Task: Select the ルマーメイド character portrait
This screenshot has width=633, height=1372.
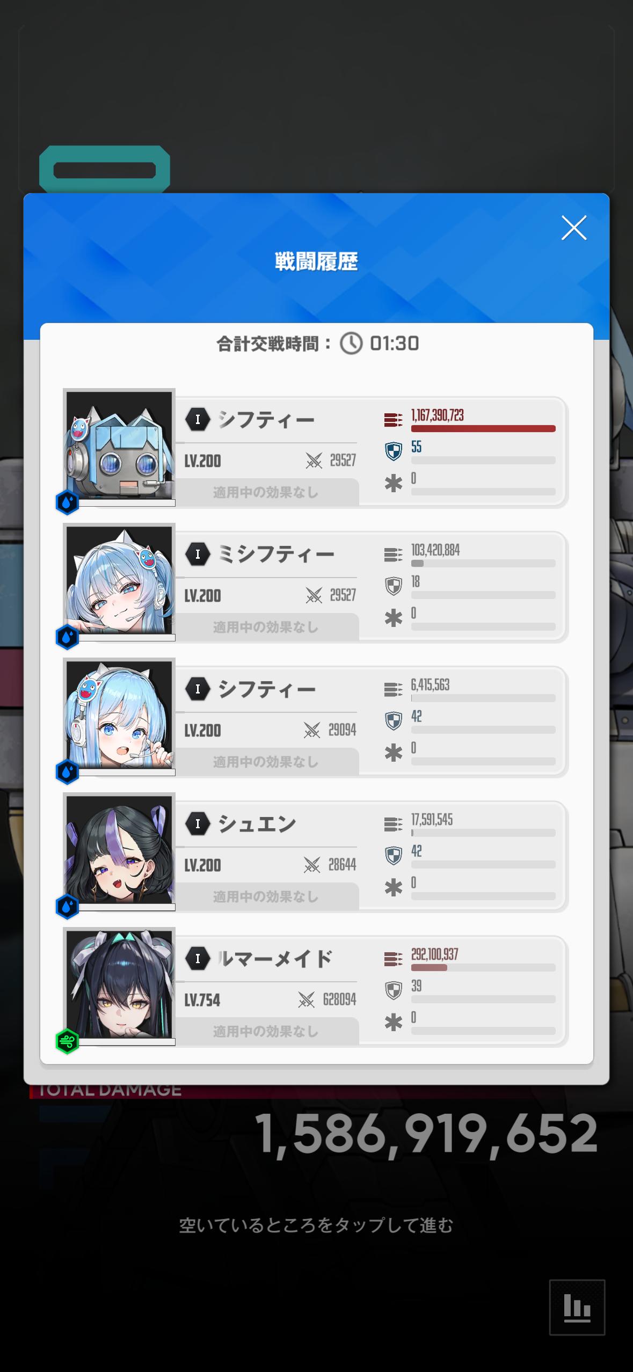Action: (119, 986)
